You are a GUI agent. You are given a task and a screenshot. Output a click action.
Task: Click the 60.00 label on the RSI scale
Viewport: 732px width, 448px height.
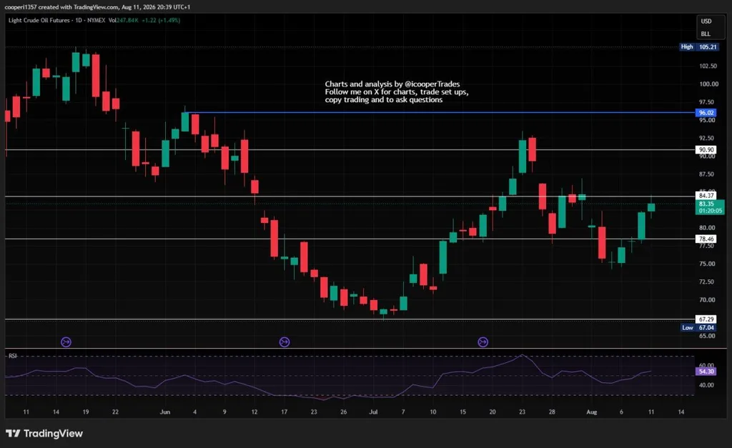707,365
